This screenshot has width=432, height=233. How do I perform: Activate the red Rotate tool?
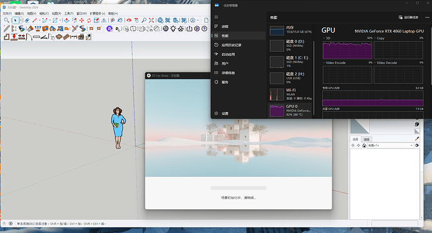pos(89,21)
